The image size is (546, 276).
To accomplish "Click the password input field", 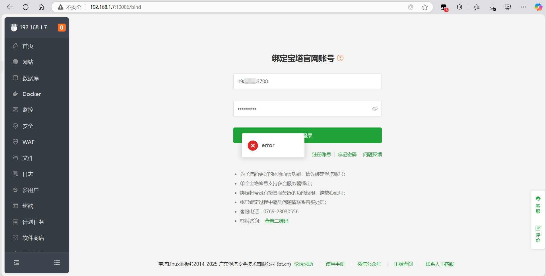I will 307,109.
